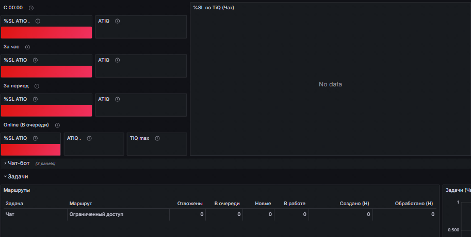Viewport: 471px width, 237px height.
Task: Click info icon next to "Online (В очереди)"
Action: pyautogui.click(x=57, y=125)
